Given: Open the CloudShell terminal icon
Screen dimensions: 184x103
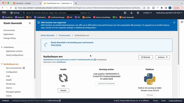Looking at the screenshot, I should click(x=125, y=13).
